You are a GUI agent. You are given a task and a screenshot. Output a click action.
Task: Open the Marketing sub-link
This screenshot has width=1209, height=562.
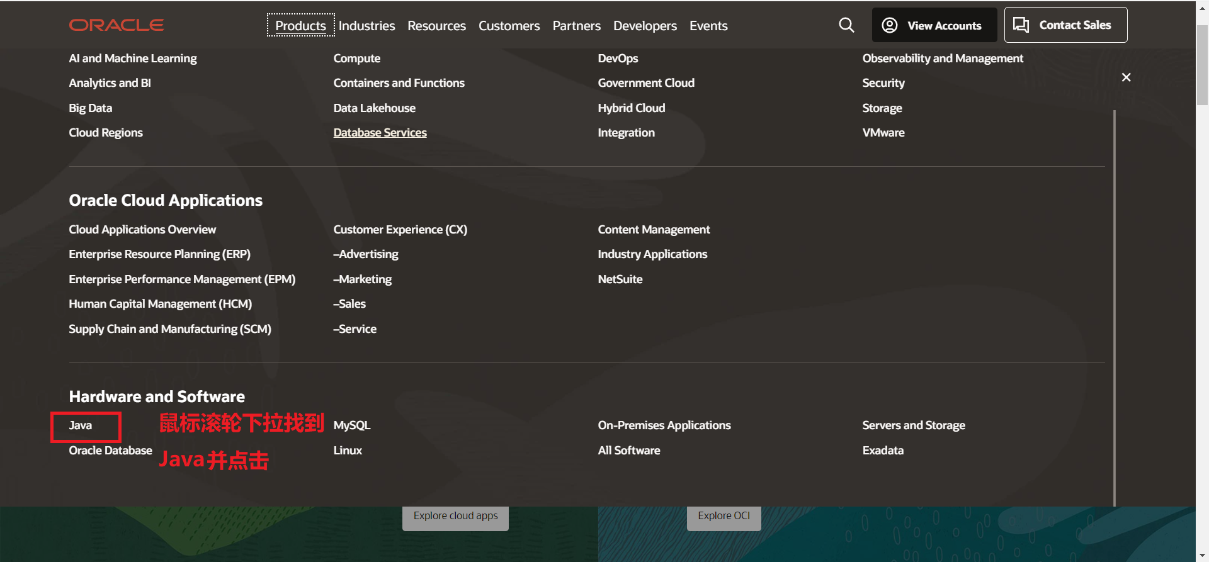coord(363,279)
